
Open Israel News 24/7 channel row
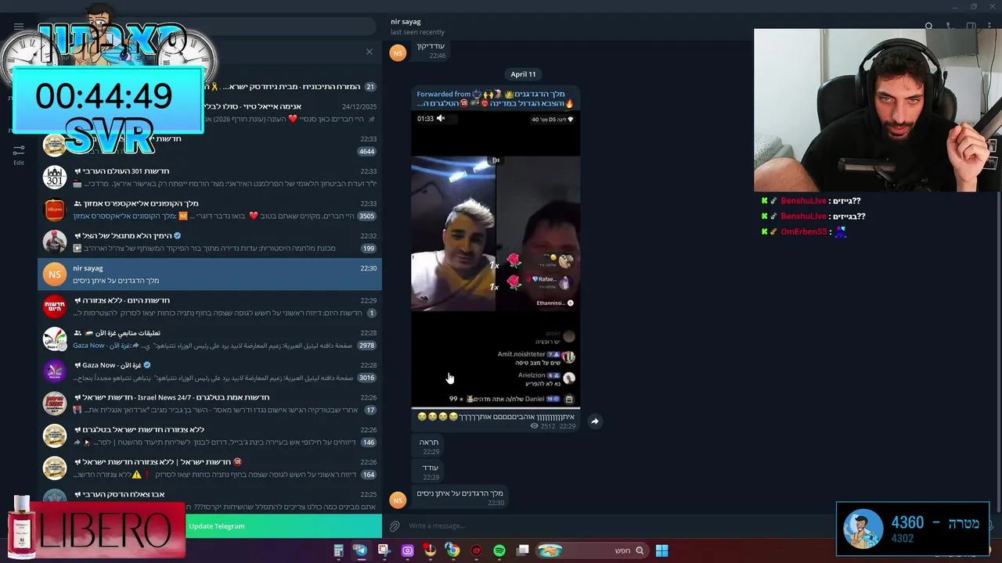coord(210,403)
